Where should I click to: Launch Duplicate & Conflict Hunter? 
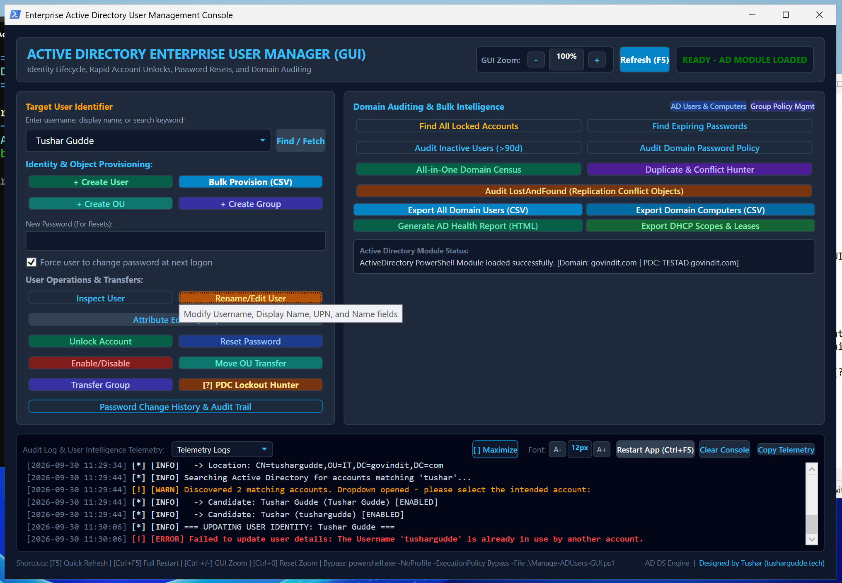pos(699,169)
